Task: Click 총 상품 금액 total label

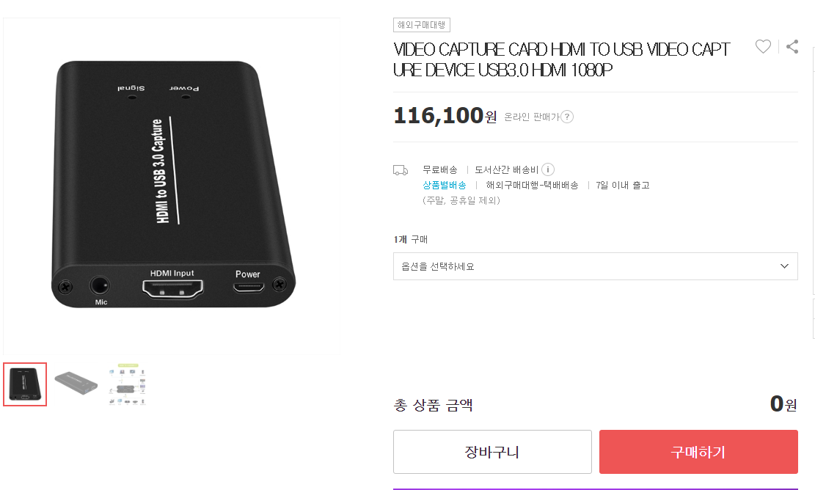Action: [x=433, y=405]
